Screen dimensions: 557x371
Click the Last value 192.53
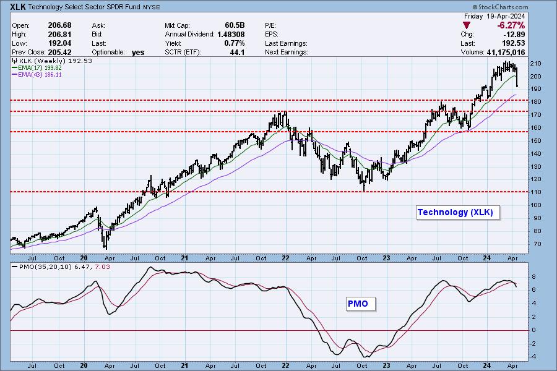point(514,43)
